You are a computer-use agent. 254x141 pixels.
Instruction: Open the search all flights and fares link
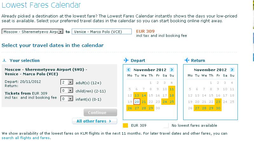(26, 138)
